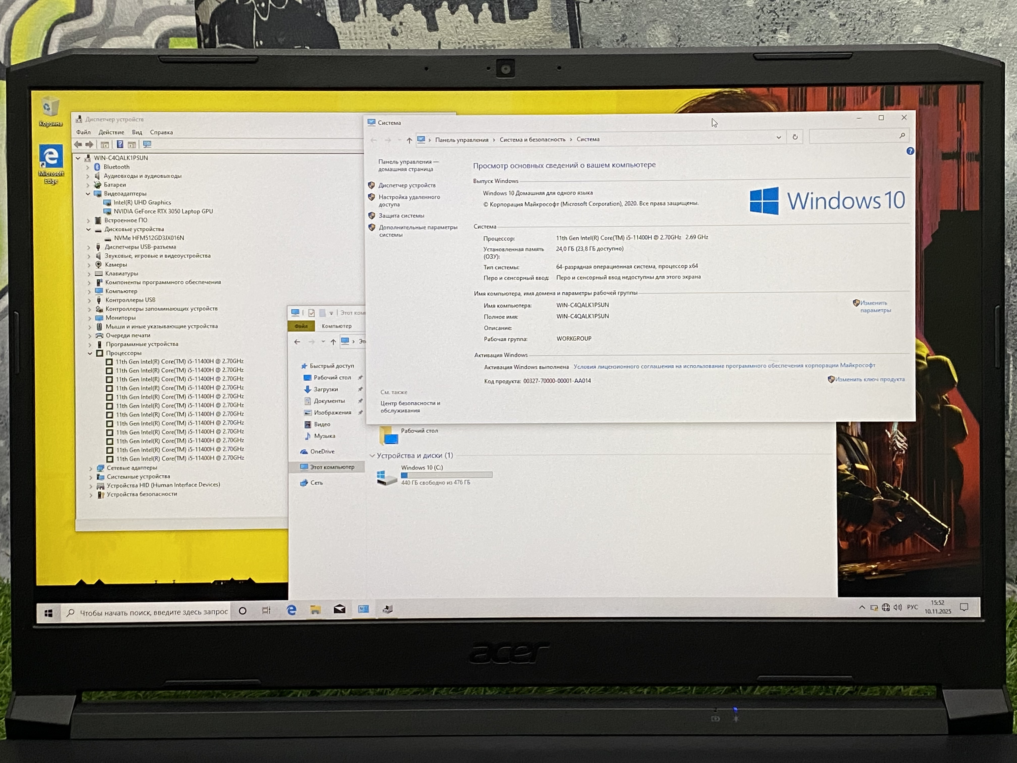Click the scan hardware monitor toolbar icon
The width and height of the screenshot is (1017, 763).
click(x=147, y=144)
